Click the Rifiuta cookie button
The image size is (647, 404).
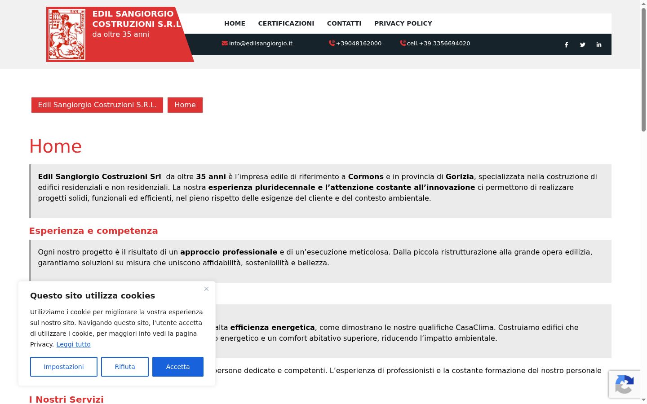(x=125, y=367)
